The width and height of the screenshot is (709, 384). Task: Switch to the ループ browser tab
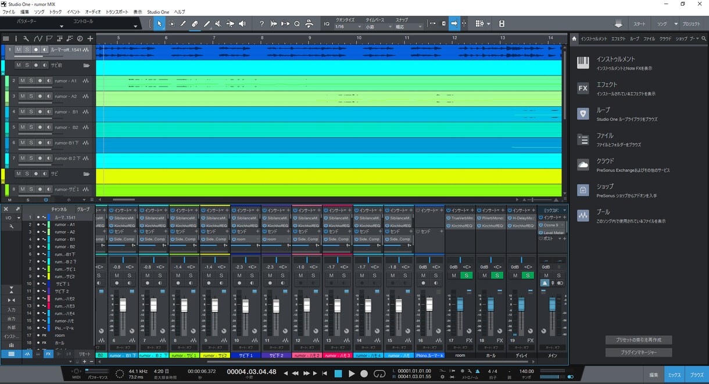point(634,39)
